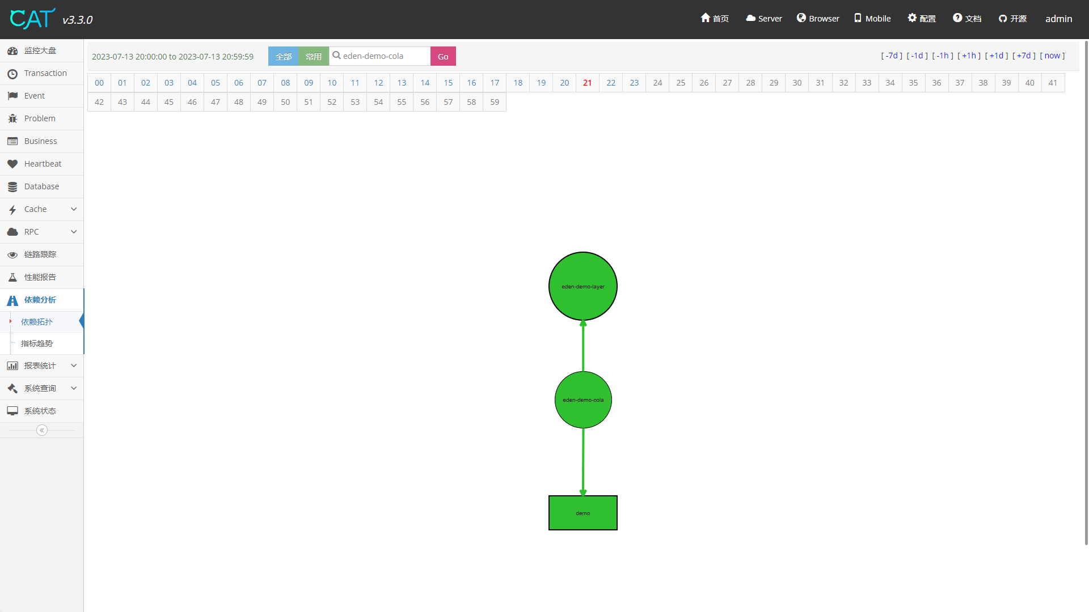Select minute 20 in timeline
Viewport: 1089px width, 612px height.
pyautogui.click(x=564, y=83)
